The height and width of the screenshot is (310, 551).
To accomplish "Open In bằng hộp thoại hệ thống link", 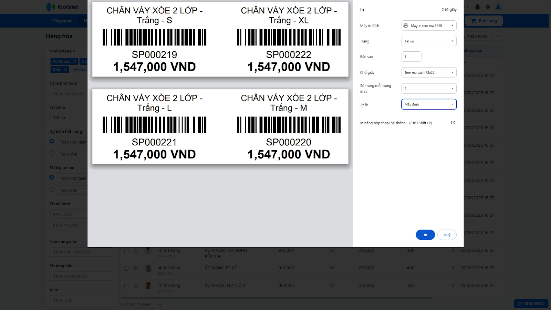I will click(x=408, y=123).
